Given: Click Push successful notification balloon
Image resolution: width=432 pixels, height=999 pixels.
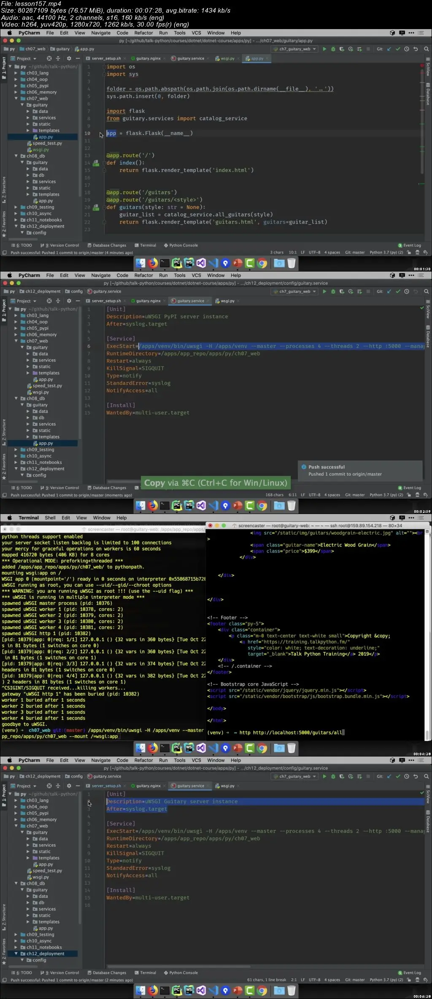Looking at the screenshot, I should [x=359, y=471].
